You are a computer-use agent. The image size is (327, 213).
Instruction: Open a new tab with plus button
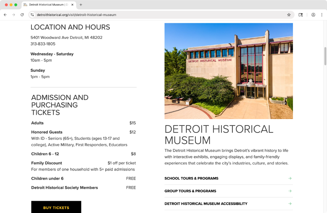tap(81, 5)
